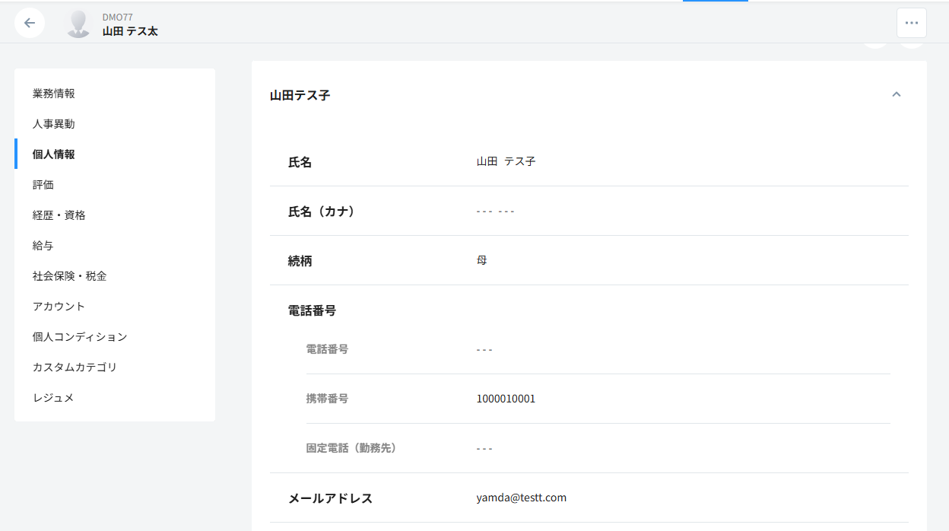This screenshot has width=949, height=531.
Task: Click the employee name 山田 テス太
Action: point(130,31)
